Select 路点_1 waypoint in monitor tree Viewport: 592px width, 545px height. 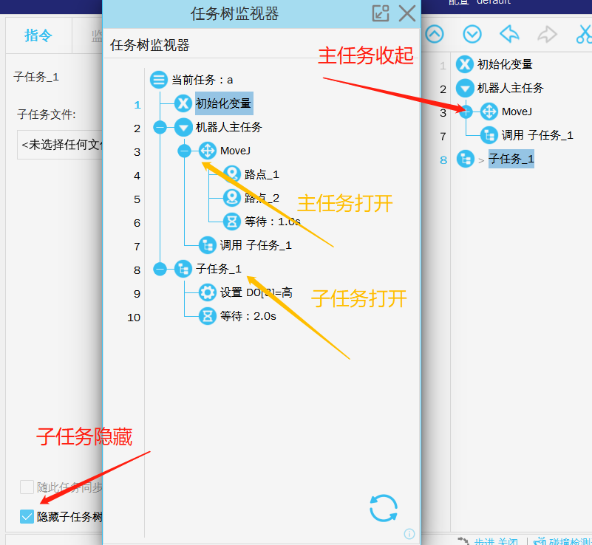[262, 175]
